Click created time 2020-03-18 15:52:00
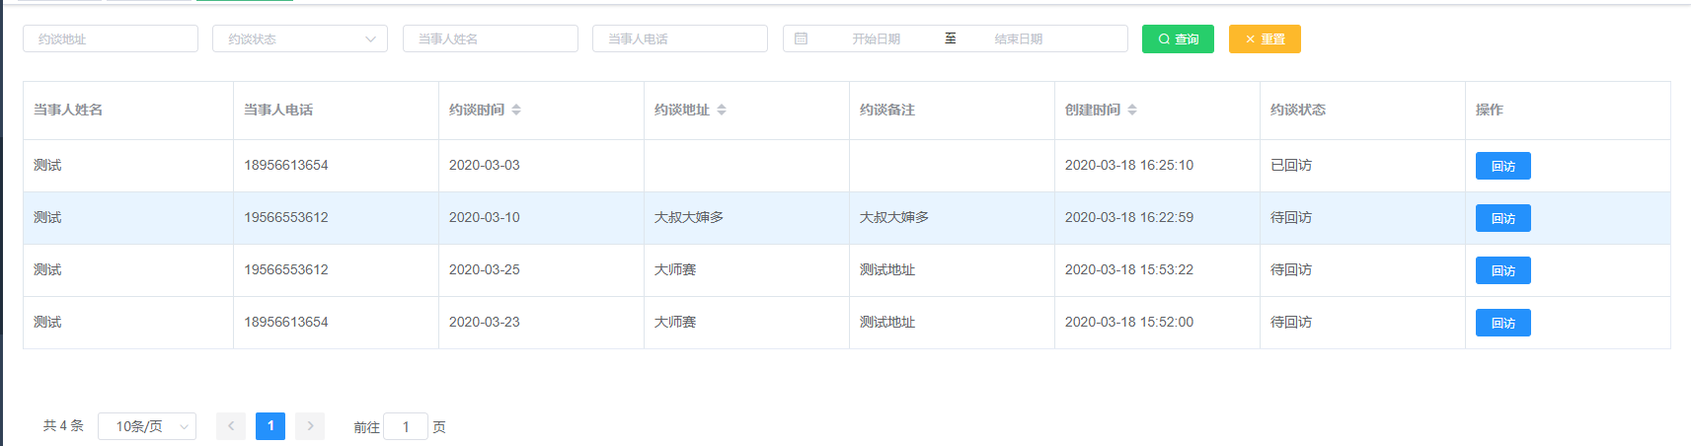The width and height of the screenshot is (1691, 446). click(1129, 322)
